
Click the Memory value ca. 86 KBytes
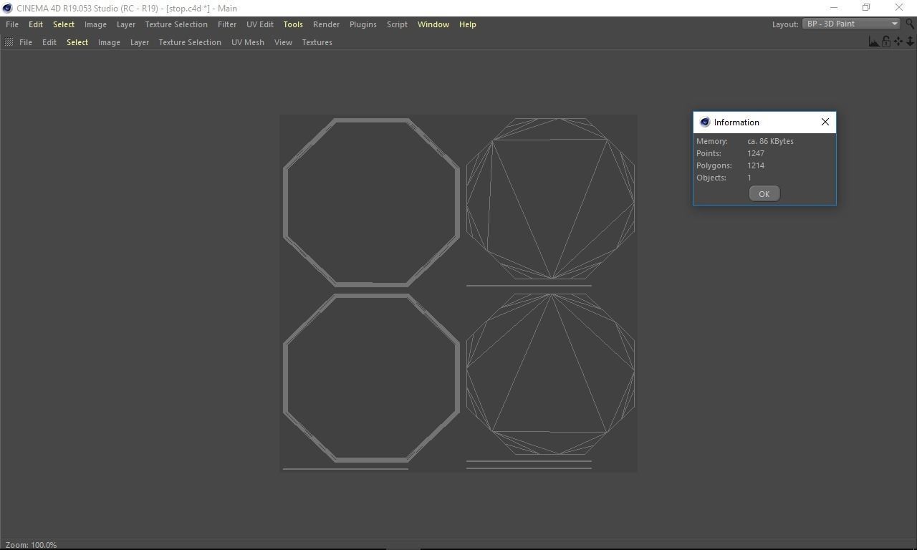click(x=770, y=141)
